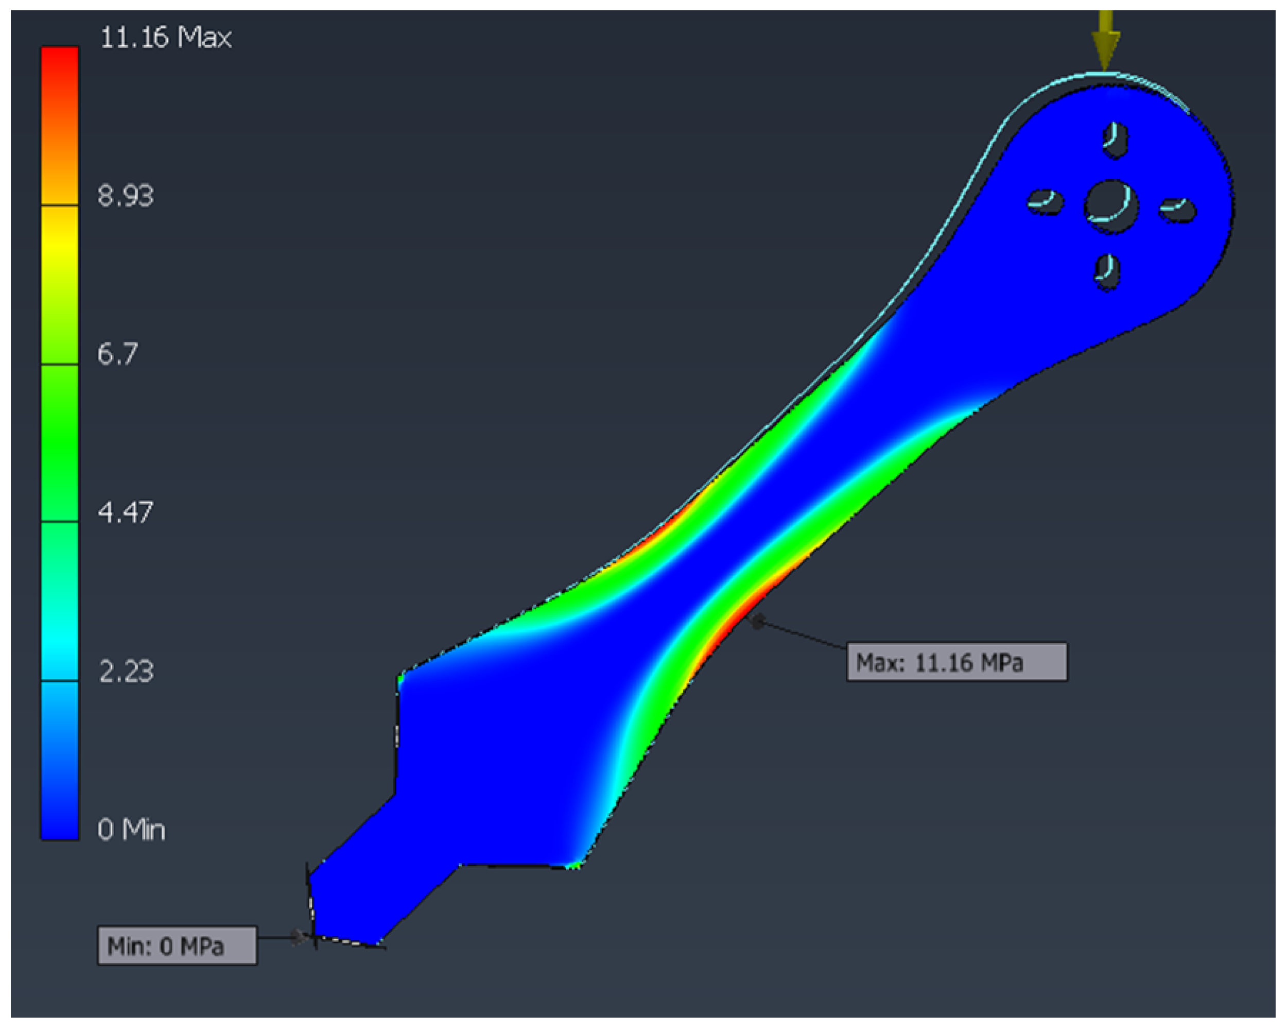Click the 'Max: 11.16 MPa' probe label
The height and width of the screenshot is (1031, 1288).
(x=956, y=662)
